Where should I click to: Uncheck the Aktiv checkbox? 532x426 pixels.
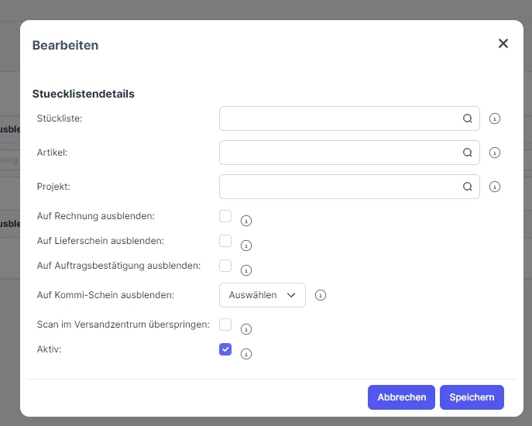(x=225, y=349)
